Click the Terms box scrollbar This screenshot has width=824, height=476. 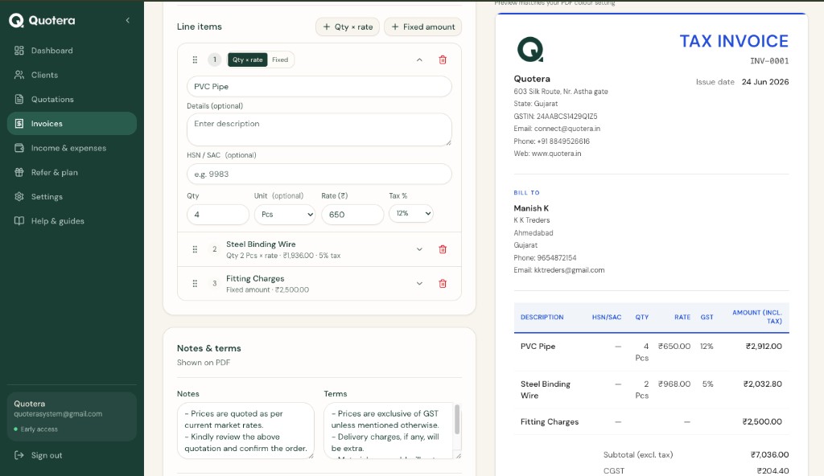point(457,419)
